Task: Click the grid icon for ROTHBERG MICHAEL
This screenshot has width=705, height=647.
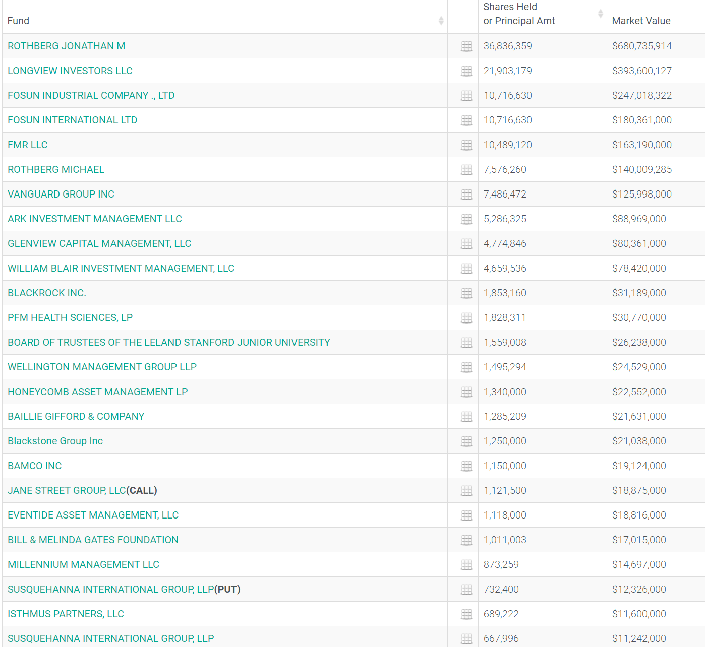Action: click(466, 170)
